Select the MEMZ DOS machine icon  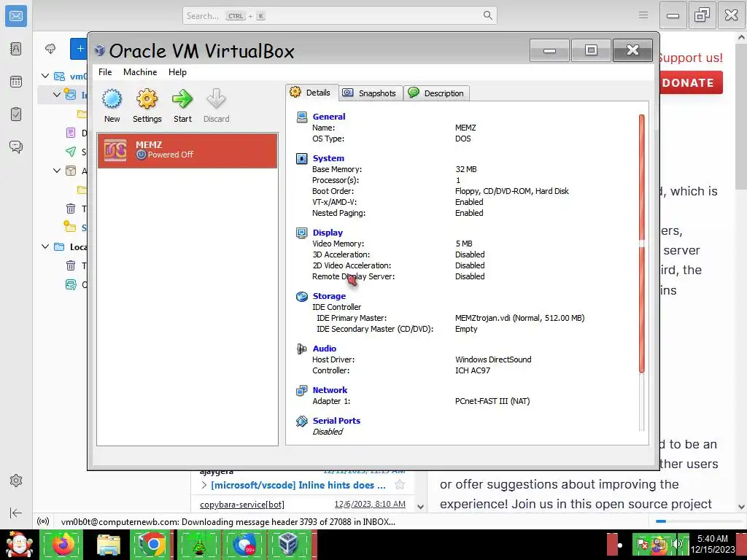coord(116,150)
